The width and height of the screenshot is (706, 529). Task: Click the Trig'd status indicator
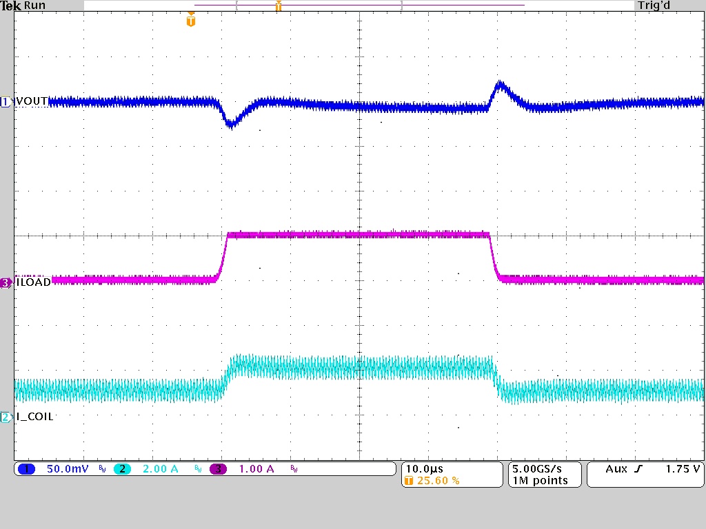pyautogui.click(x=653, y=6)
